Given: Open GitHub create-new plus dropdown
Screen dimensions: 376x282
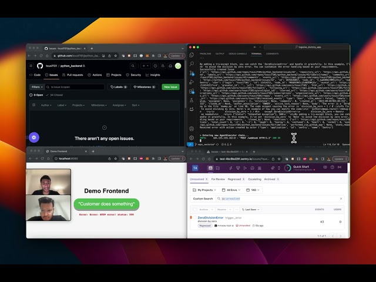Looking at the screenshot, I should coord(146,66).
